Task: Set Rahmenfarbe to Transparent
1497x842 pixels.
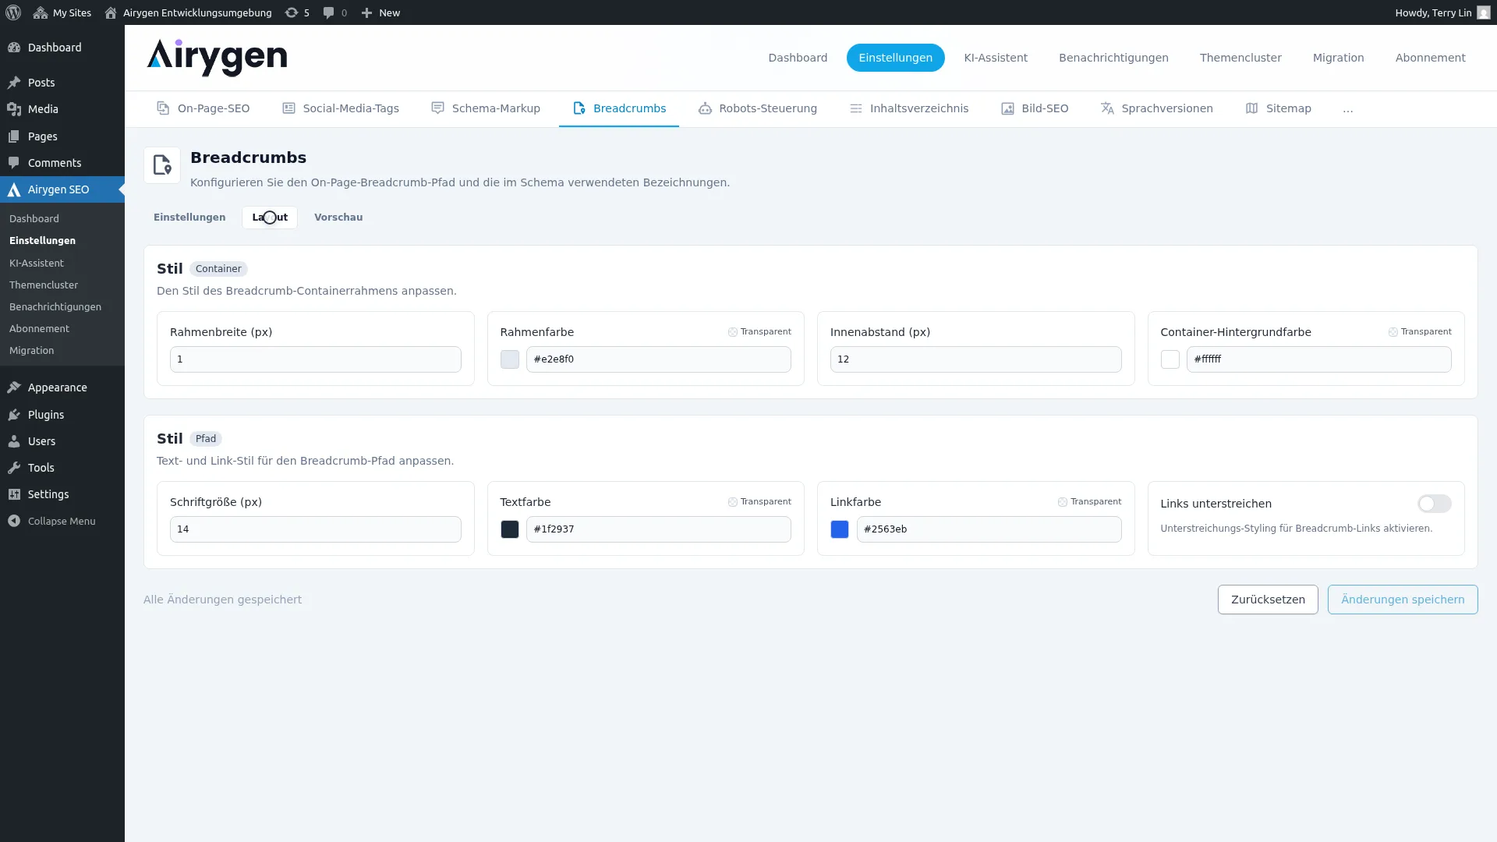Action: (759, 332)
